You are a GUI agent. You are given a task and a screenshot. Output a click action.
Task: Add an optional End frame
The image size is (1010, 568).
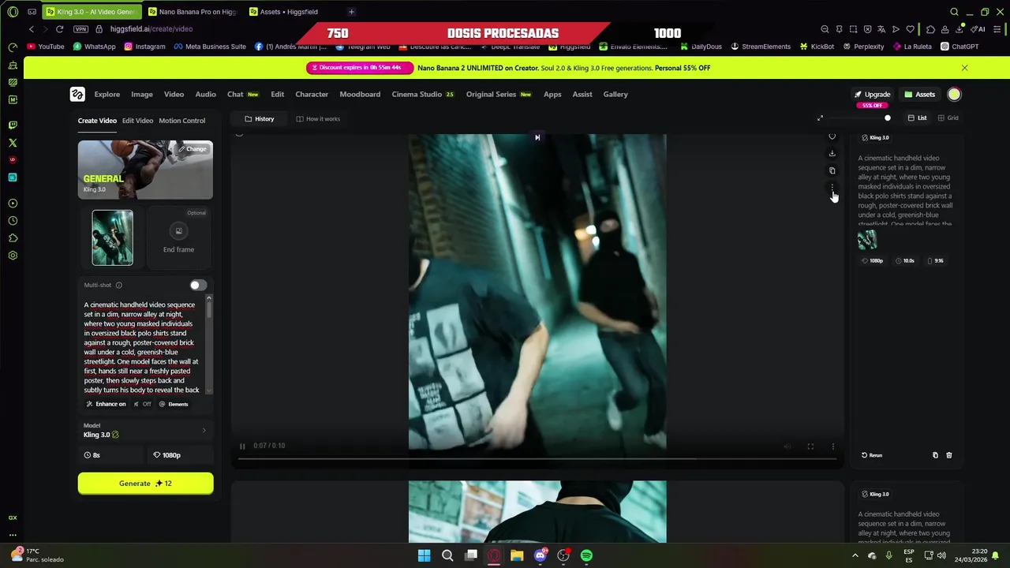pyautogui.click(x=178, y=237)
